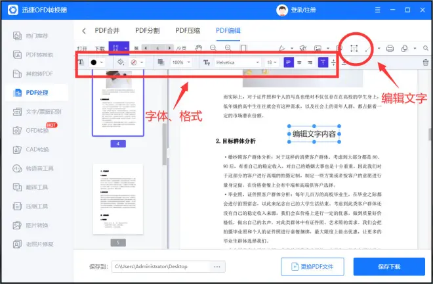Open the signature drawing tool
The width and height of the screenshot is (433, 284).
pyautogui.click(x=303, y=49)
